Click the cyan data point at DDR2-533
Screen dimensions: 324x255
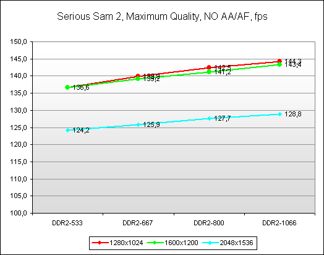[x=67, y=130]
